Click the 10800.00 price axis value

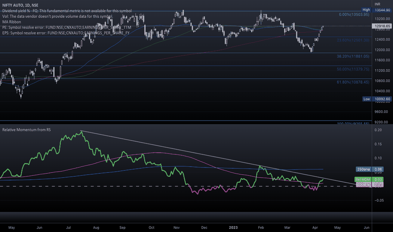(382, 81)
